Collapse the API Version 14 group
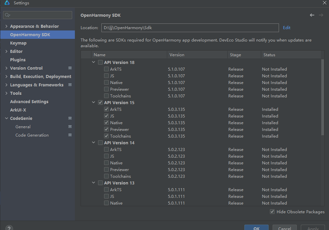 (93, 143)
